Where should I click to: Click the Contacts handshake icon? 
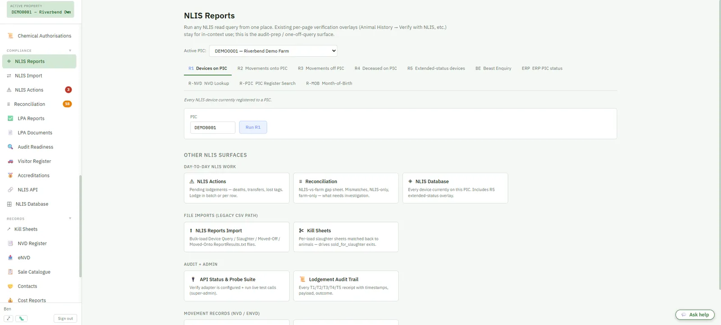click(x=10, y=286)
